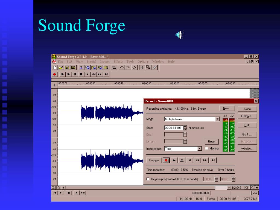Click the Crop tool icon
The height and width of the screenshot is (210, 280).
coord(114,68)
